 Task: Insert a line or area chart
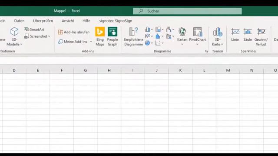click(147, 36)
